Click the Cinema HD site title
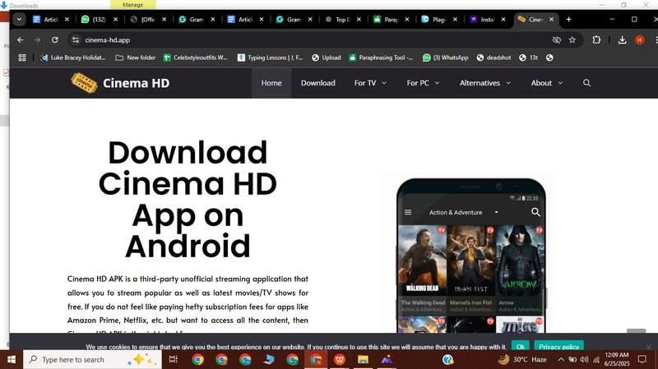658x369 pixels. 136,83
